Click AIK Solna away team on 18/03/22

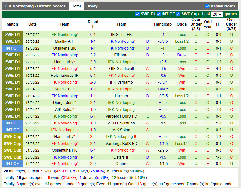coord(121,130)
